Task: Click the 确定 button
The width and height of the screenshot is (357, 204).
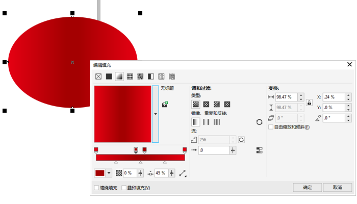Action: (x=308, y=187)
